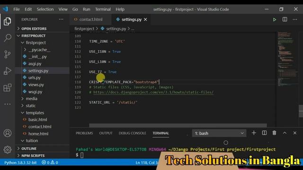This screenshot has height=170, width=303.
Task: Kill terminal with trash icon
Action: pyautogui.click(x=274, y=133)
